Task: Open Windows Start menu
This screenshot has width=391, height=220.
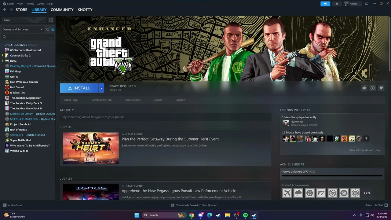Action: 137,215
